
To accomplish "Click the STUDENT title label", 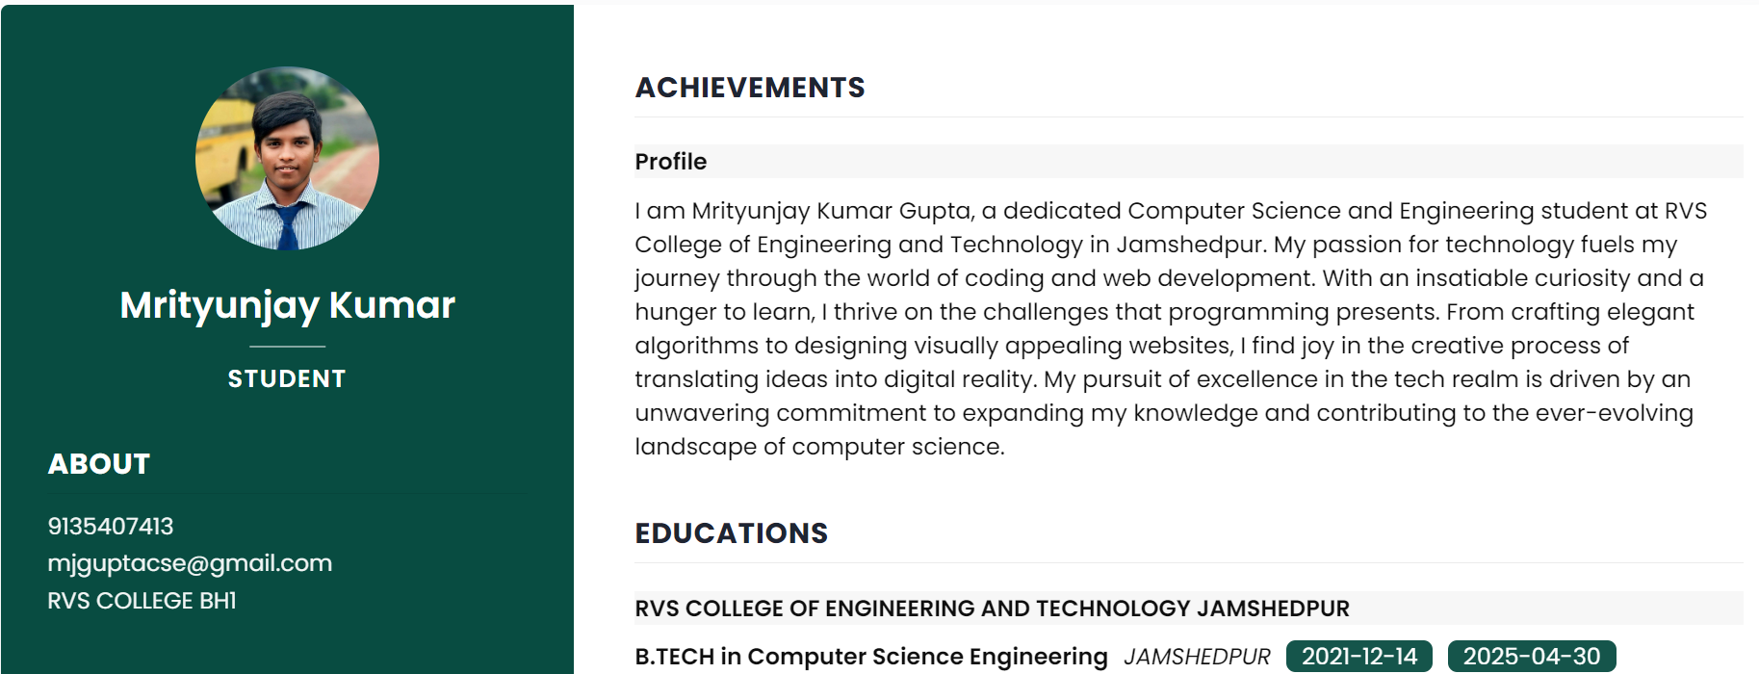I will pos(287,379).
